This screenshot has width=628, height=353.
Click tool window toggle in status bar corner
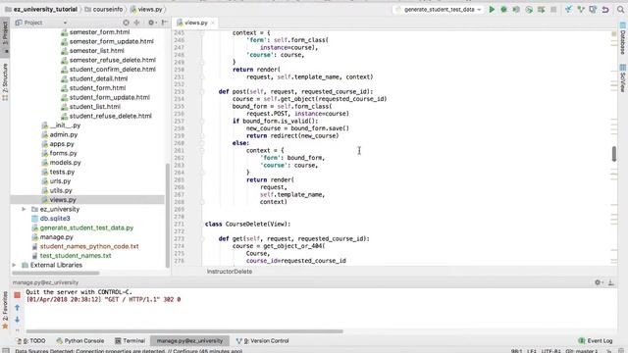pyautogui.click(x=5, y=351)
